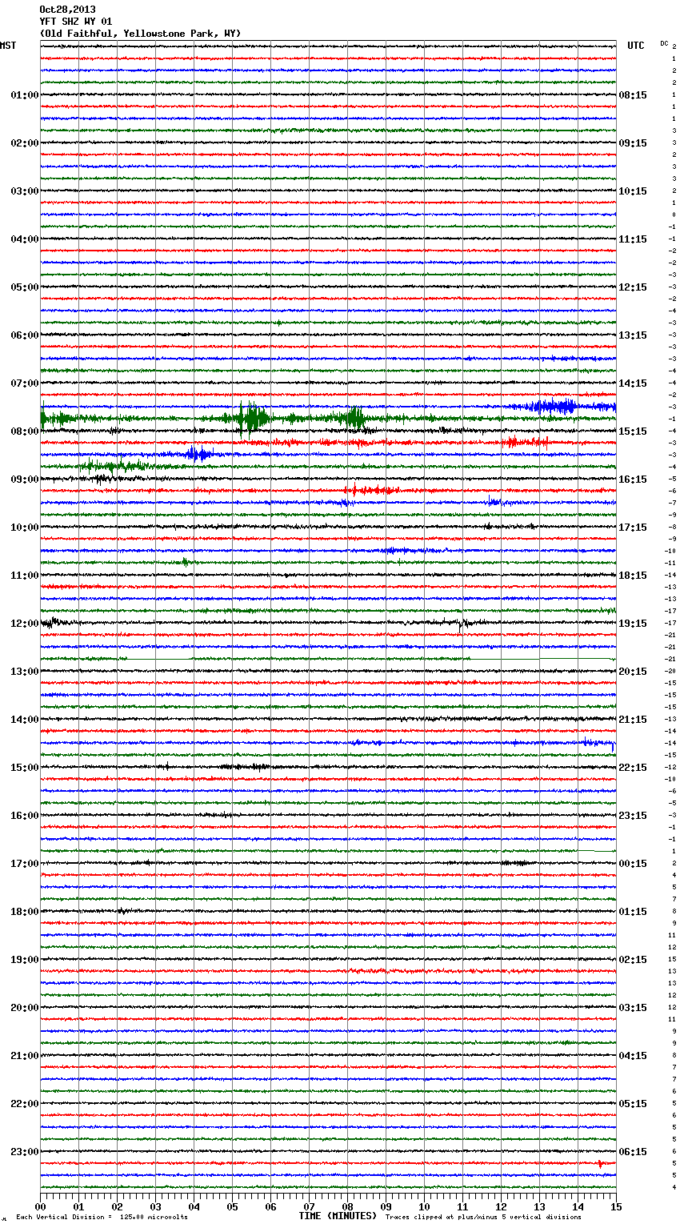Click the "17:15" UTC time label
The width and height of the screenshot is (680, 1228).
click(x=633, y=528)
